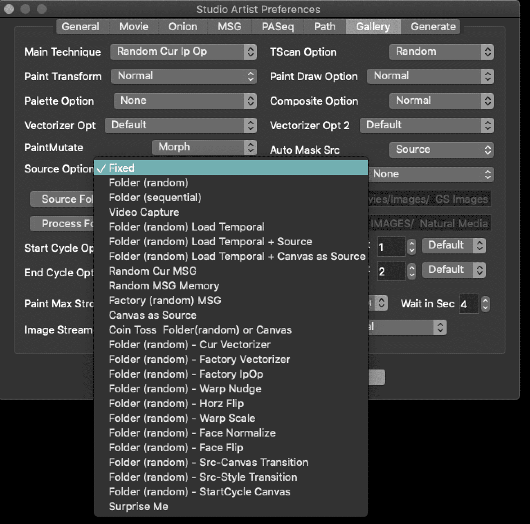This screenshot has height=524, width=530.
Task: Expand the TScan Option dropdown
Action: pos(441,52)
